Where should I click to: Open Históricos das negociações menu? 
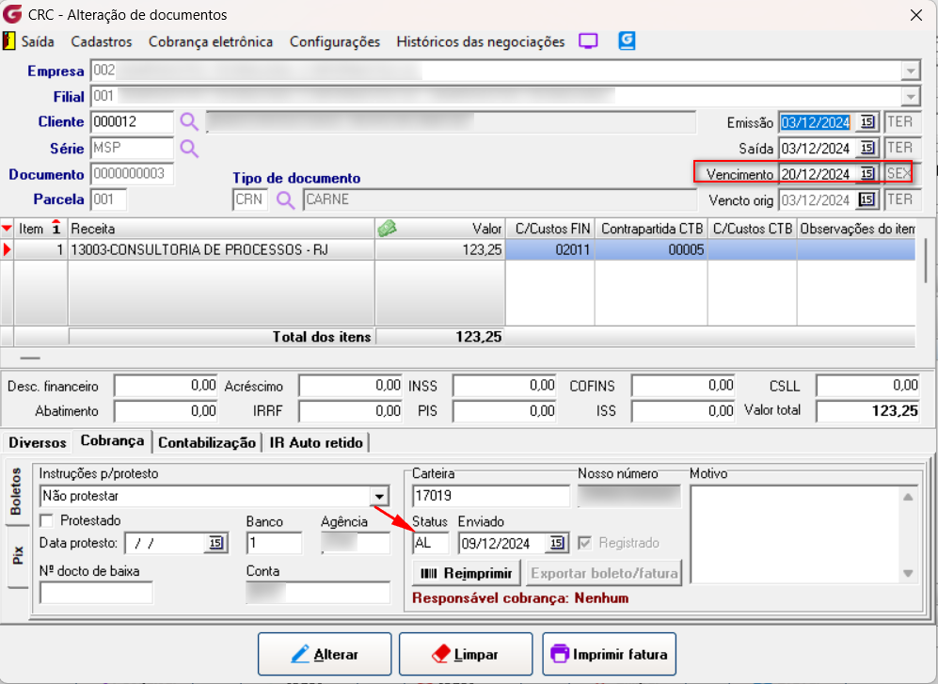pos(481,42)
